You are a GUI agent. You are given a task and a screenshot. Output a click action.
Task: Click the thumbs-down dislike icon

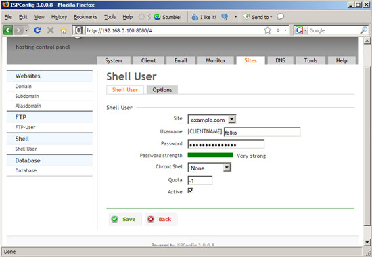point(225,17)
